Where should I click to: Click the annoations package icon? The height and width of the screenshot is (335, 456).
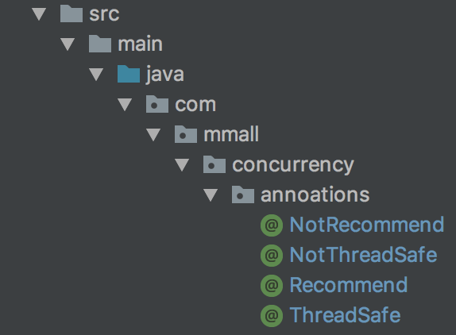(243, 194)
